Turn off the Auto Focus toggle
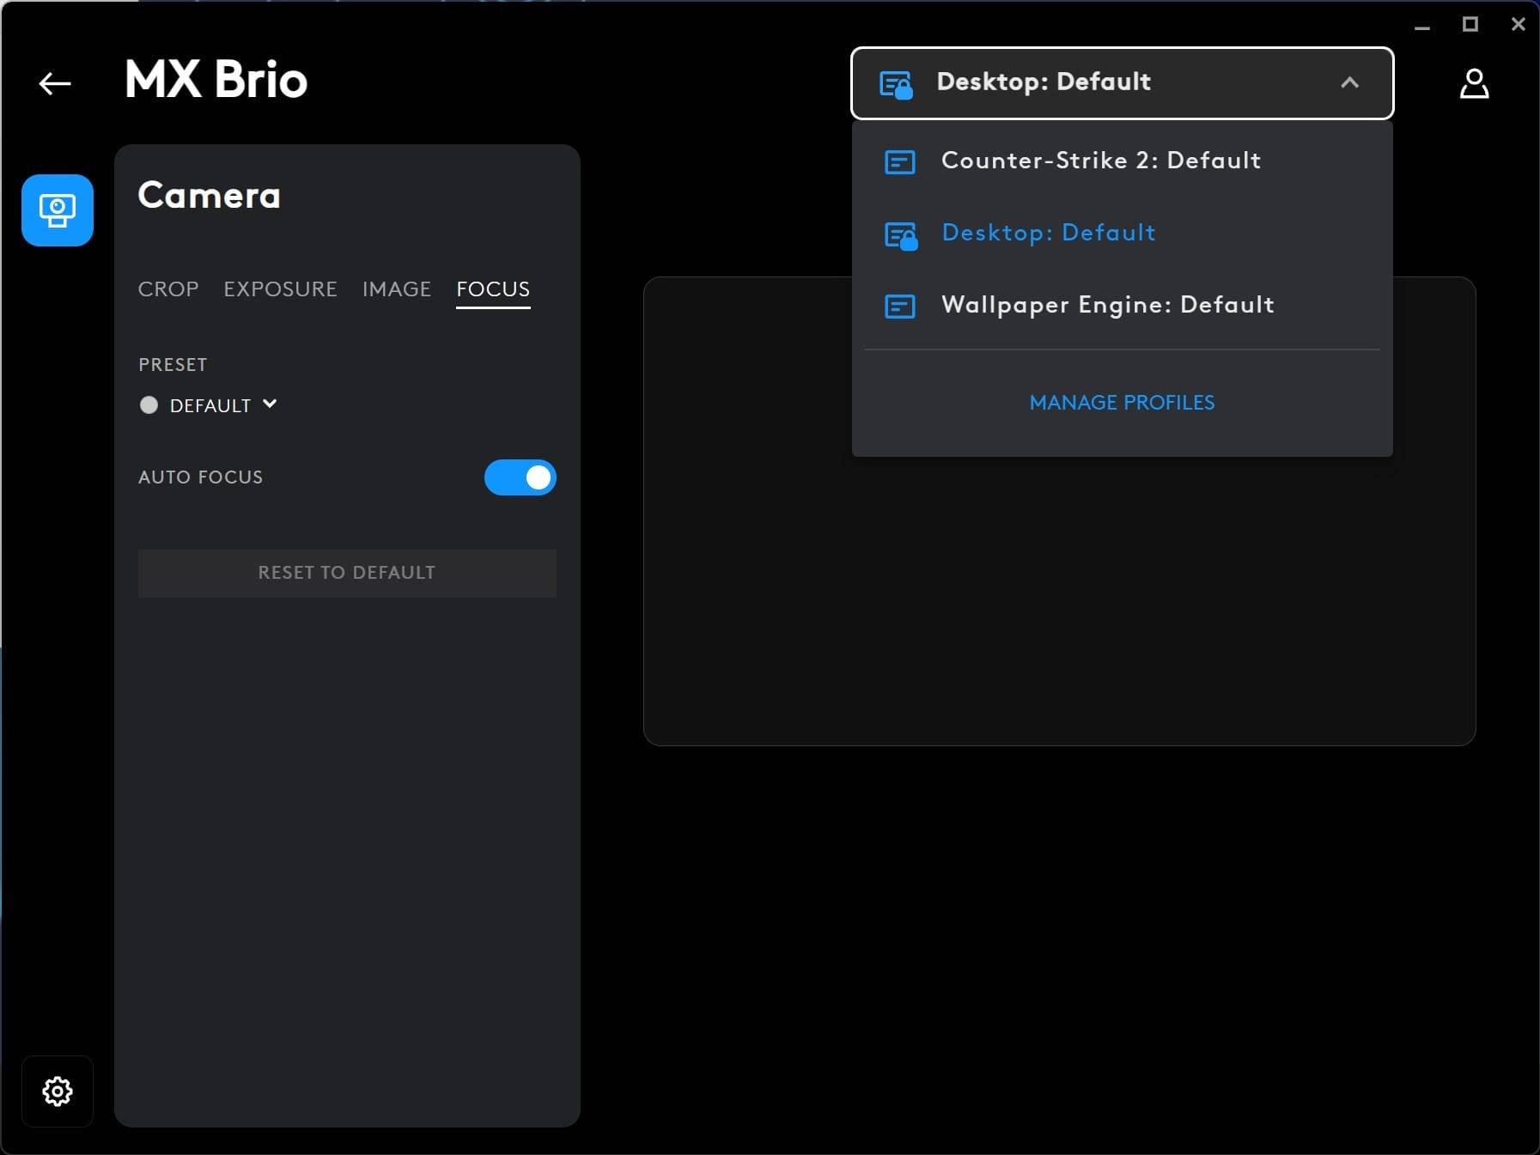1540x1155 pixels. (x=520, y=477)
